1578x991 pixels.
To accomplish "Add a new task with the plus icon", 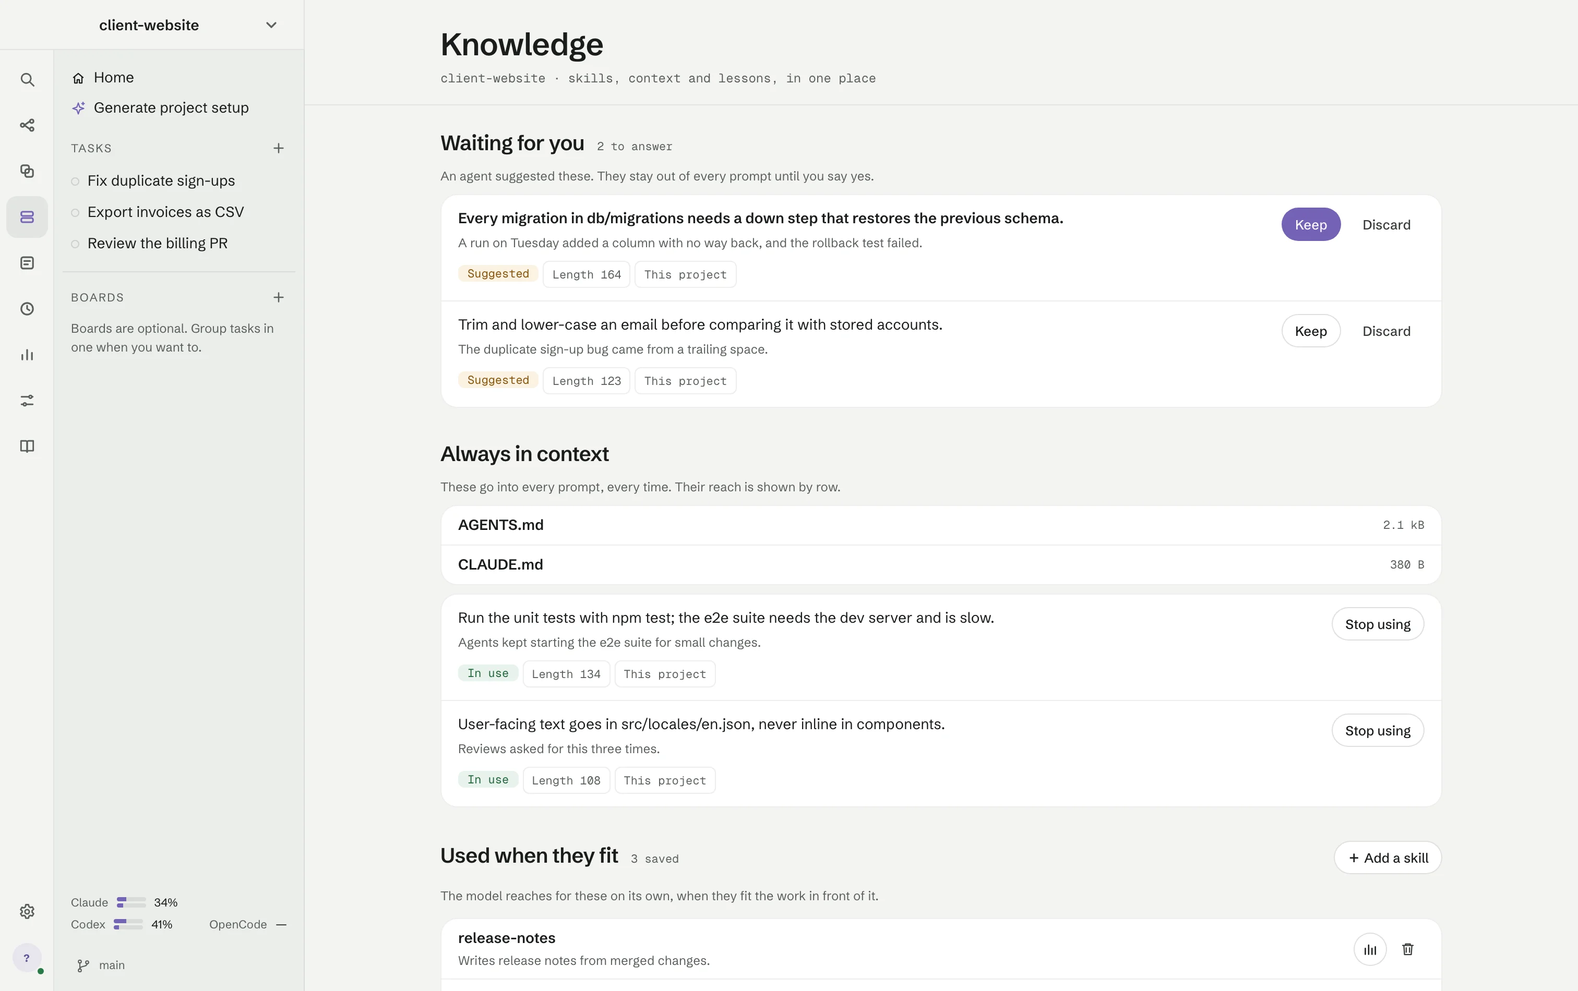I will (279, 148).
